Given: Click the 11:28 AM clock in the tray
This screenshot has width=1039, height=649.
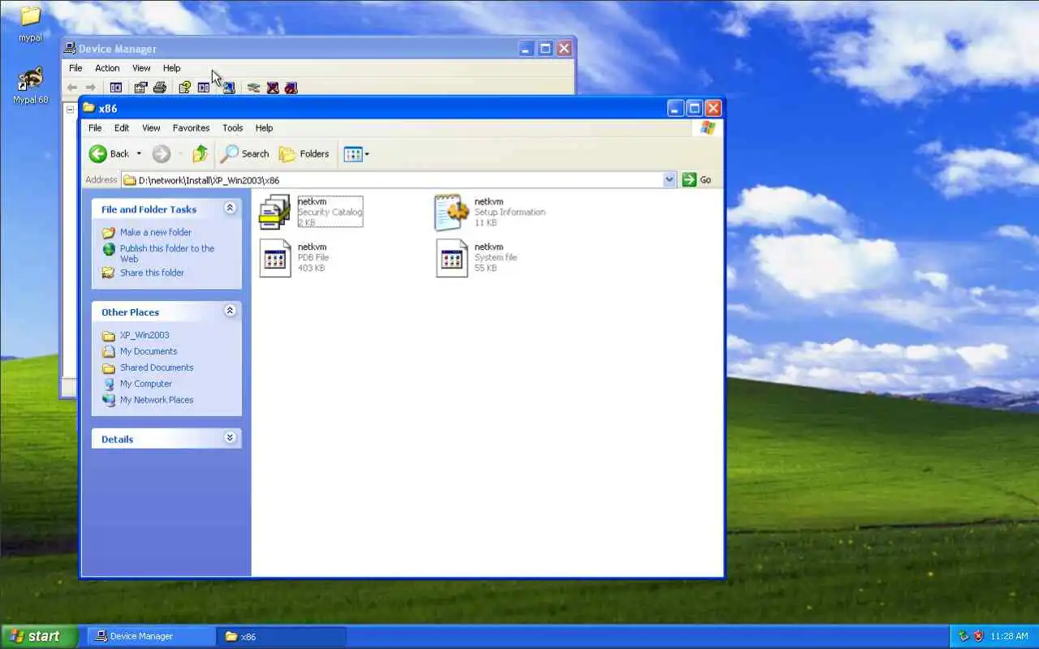Looking at the screenshot, I should tap(1009, 636).
